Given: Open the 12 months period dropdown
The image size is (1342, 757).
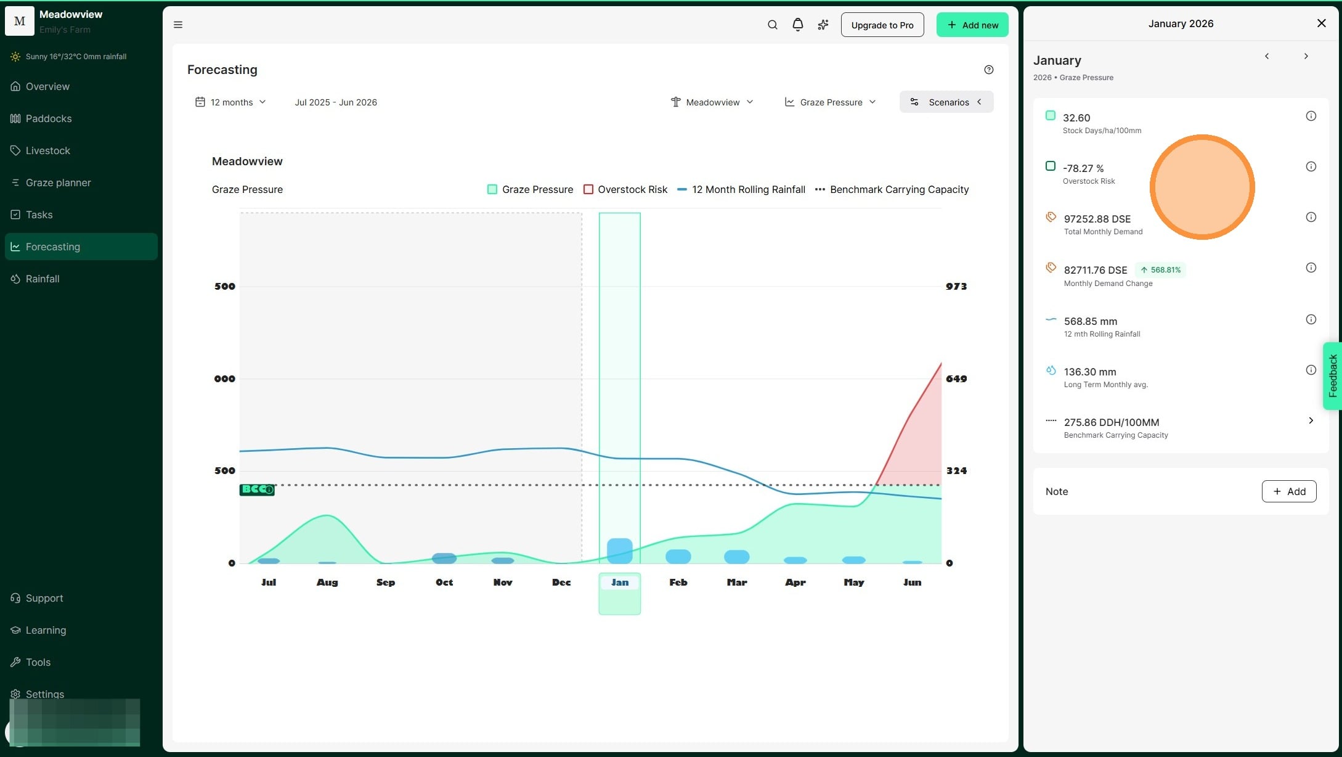Looking at the screenshot, I should [x=230, y=102].
